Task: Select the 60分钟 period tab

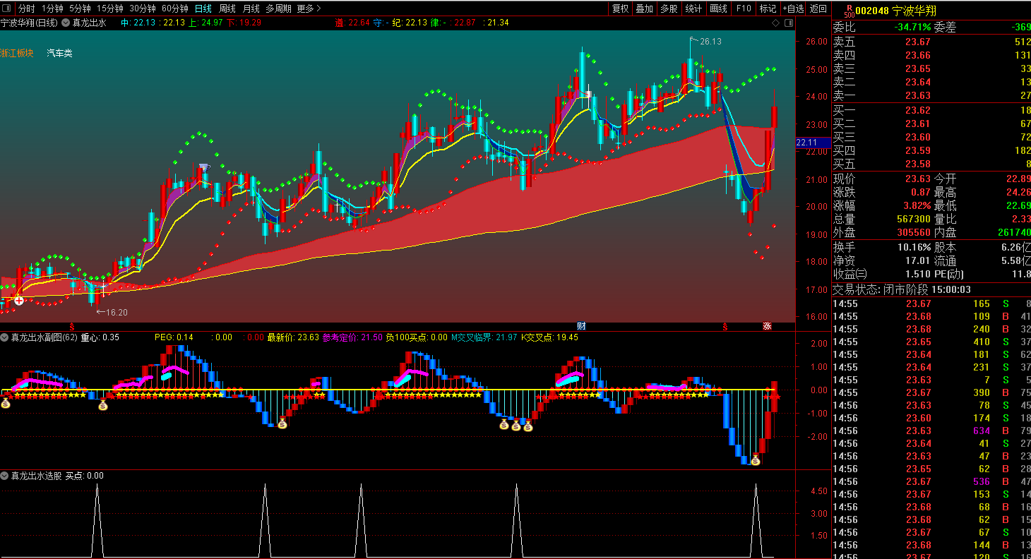Action: (x=174, y=8)
